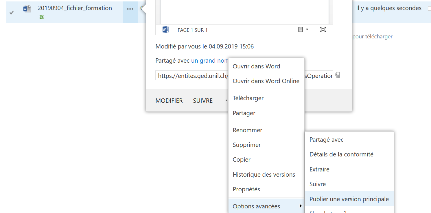The width and height of the screenshot is (431, 213).
Task: Open the preview page view dropdown
Action: 303,29
